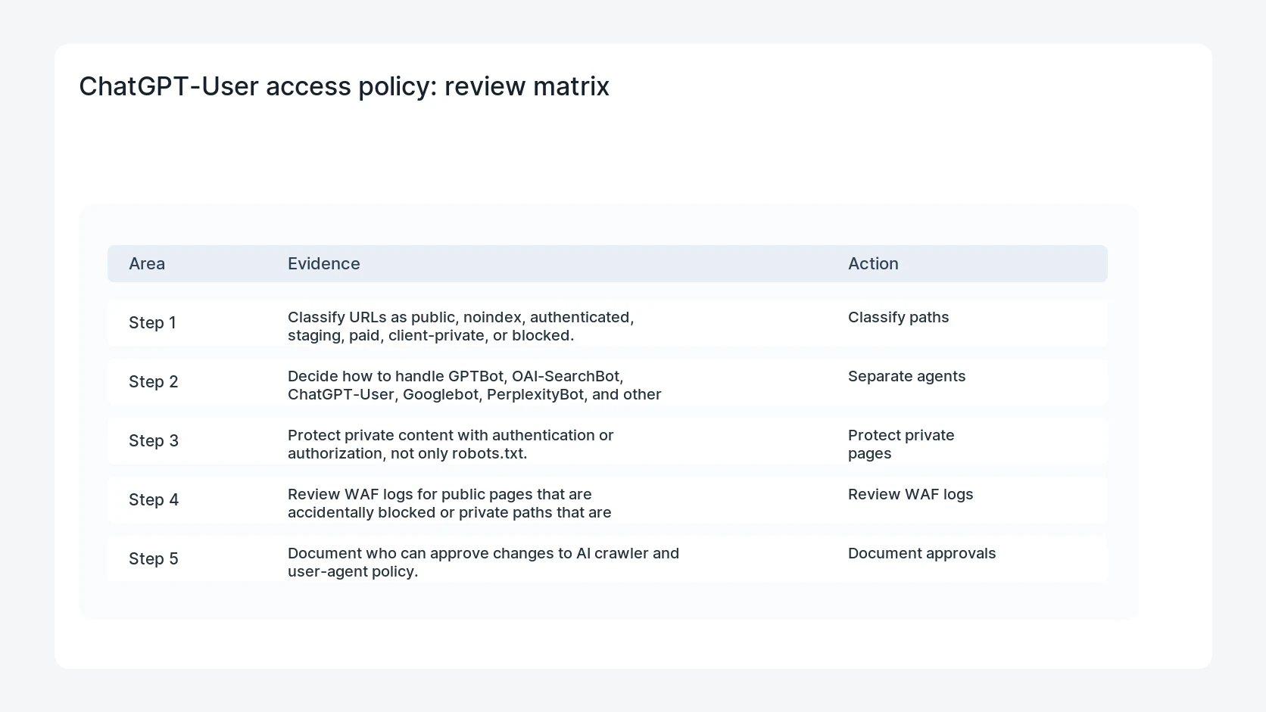The image size is (1266, 712).
Task: Select evidence text 'Document who can approve changes'
Action: (x=420, y=553)
